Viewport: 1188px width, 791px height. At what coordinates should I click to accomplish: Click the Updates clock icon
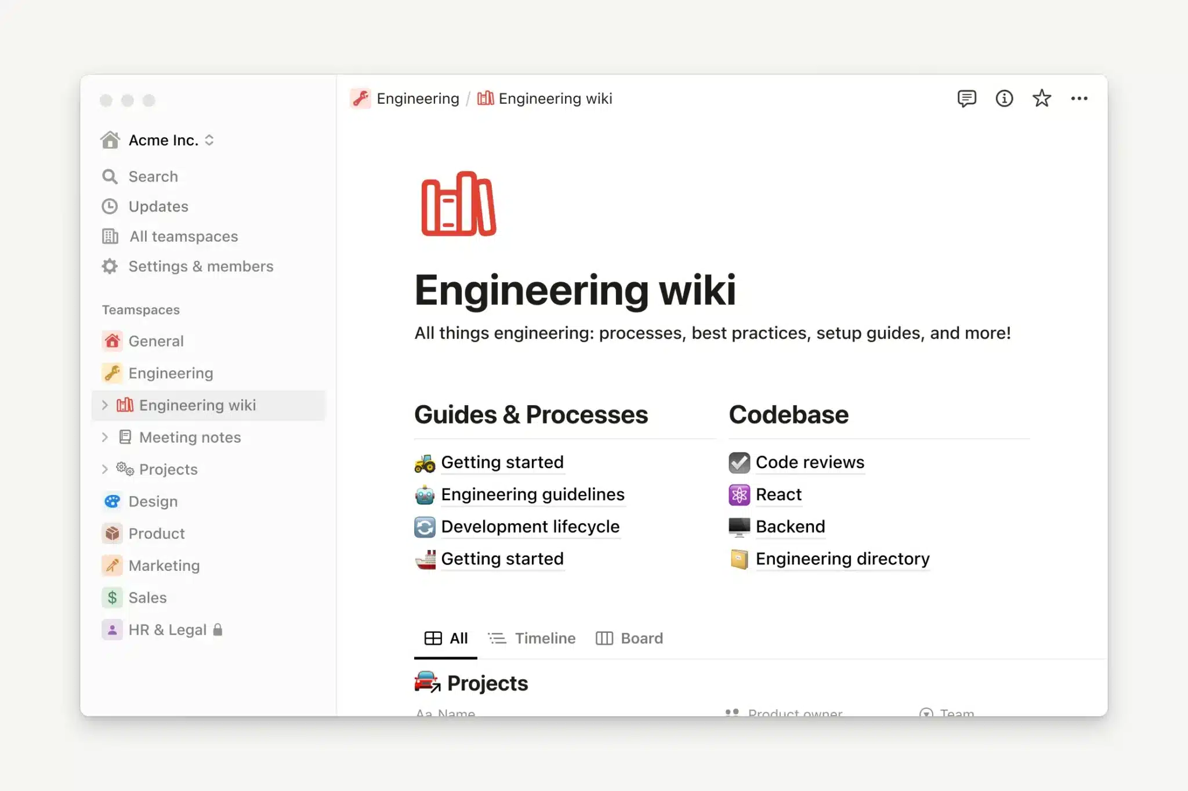pyautogui.click(x=110, y=206)
